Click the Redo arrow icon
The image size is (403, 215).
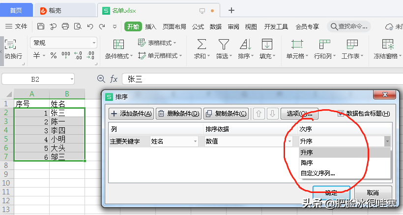[x=102, y=26]
